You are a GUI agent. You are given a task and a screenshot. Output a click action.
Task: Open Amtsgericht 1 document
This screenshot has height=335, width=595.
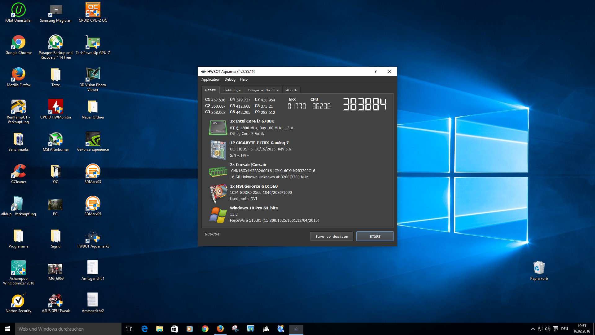tap(93, 270)
